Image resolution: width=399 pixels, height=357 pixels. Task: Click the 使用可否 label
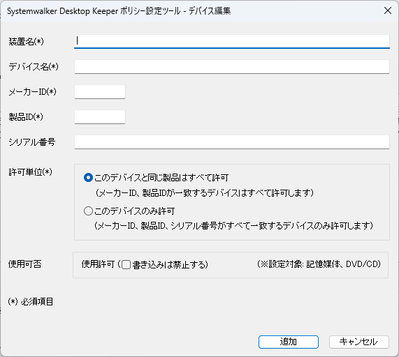coord(24,264)
